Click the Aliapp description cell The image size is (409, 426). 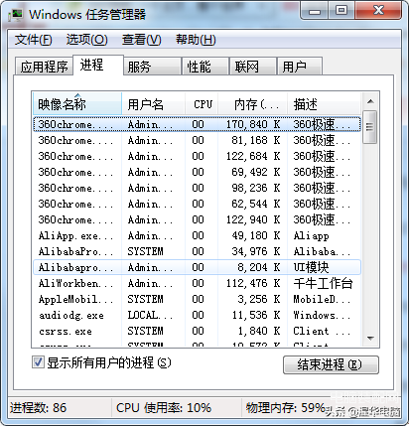pos(311,236)
